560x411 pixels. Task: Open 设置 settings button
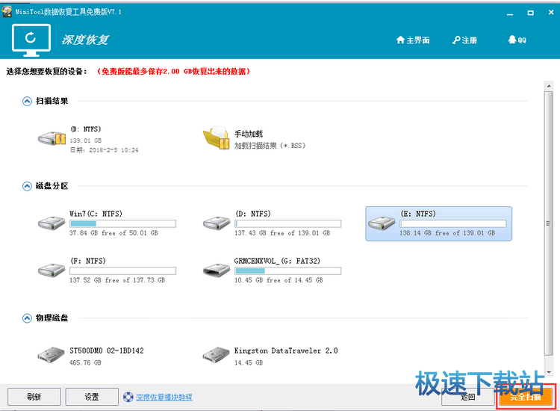(92, 397)
